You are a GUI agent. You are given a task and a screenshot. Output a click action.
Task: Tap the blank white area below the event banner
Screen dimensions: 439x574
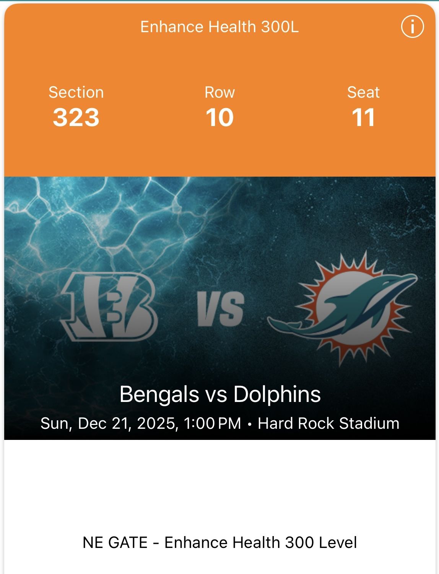[x=219, y=483]
